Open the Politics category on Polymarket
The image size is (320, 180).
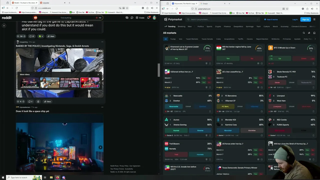[200, 26]
